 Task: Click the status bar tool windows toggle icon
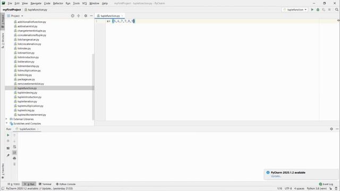(3, 189)
